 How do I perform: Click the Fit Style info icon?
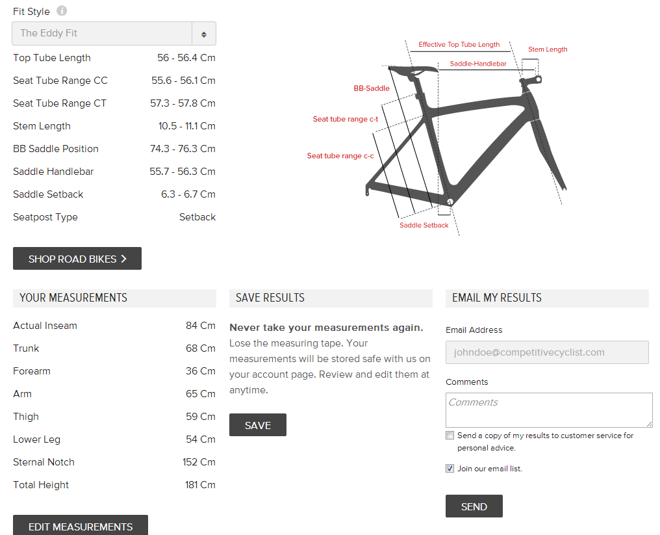62,10
